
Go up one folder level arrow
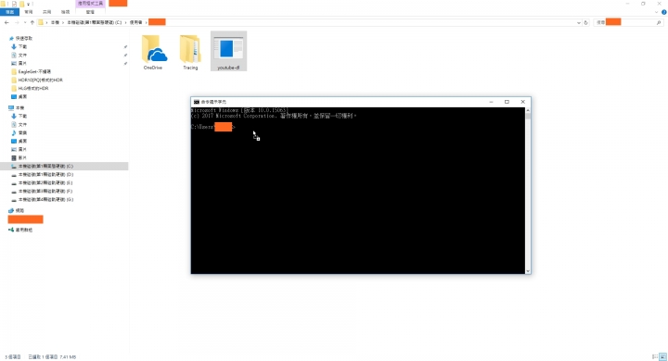point(32,22)
